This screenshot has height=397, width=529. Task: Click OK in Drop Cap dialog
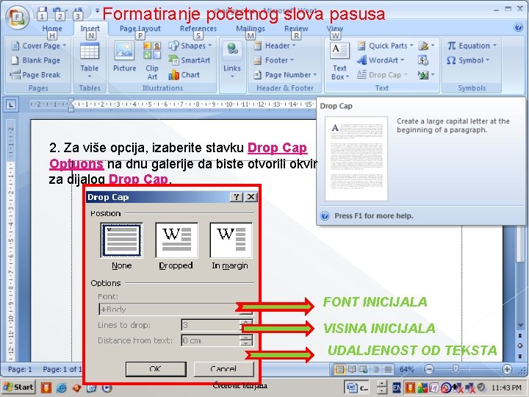click(x=156, y=368)
